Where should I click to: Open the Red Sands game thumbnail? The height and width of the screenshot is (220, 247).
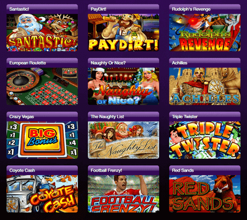coord(205,194)
